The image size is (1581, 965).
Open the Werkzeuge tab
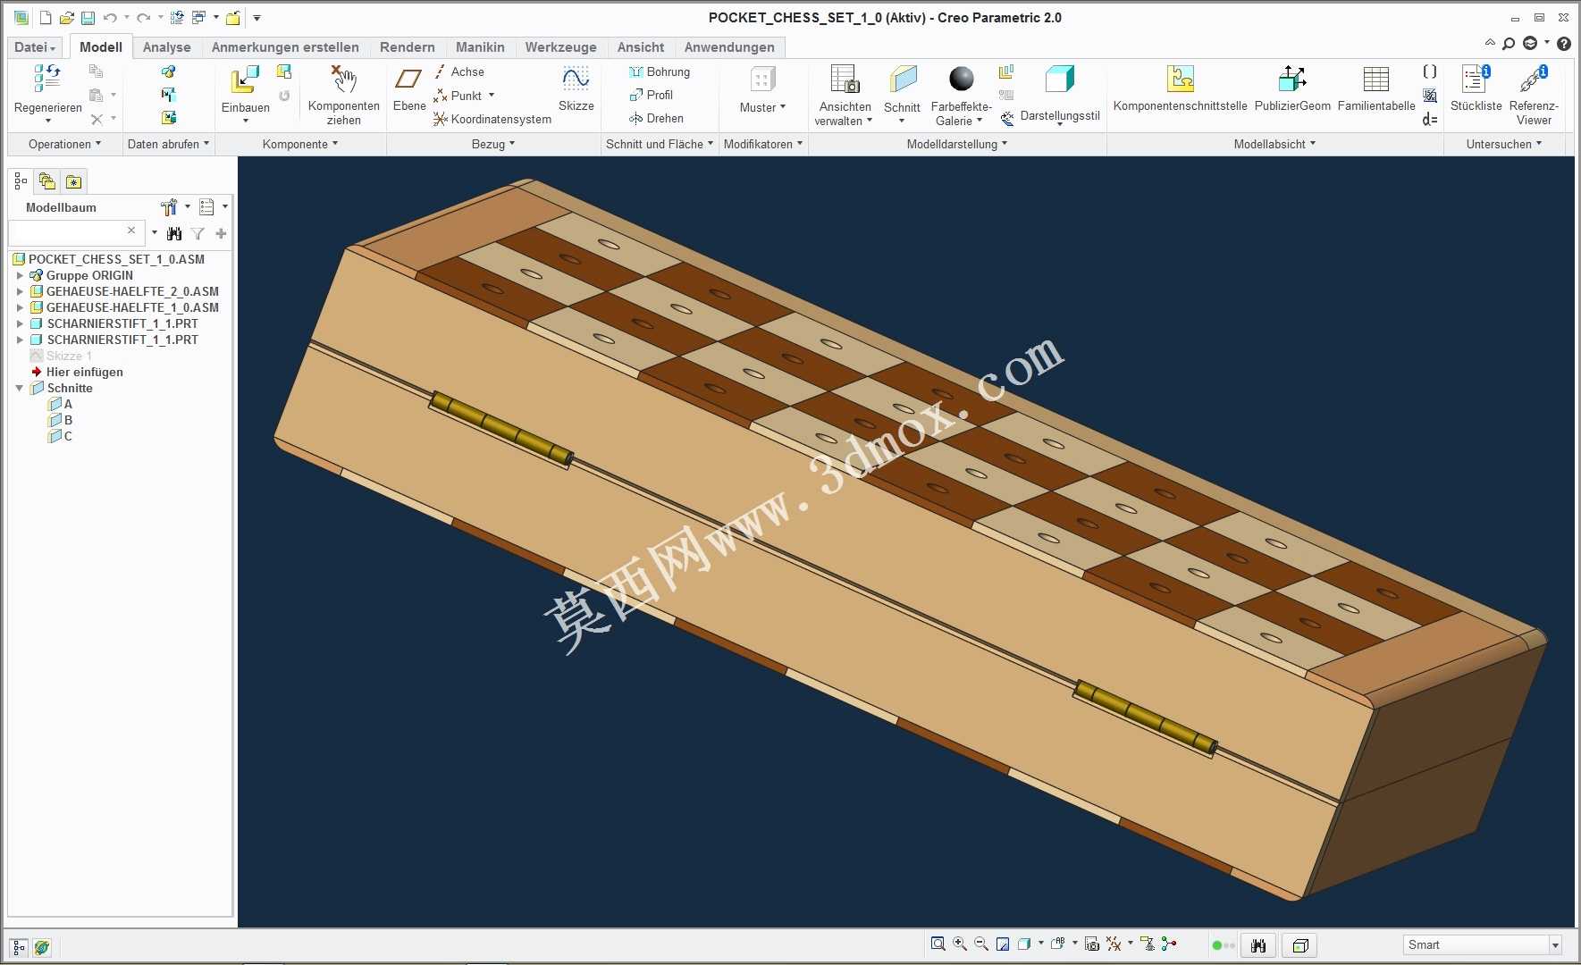click(560, 47)
